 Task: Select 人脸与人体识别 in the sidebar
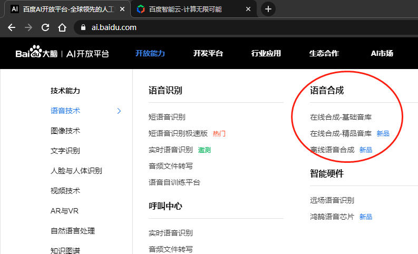pyautogui.click(x=76, y=171)
